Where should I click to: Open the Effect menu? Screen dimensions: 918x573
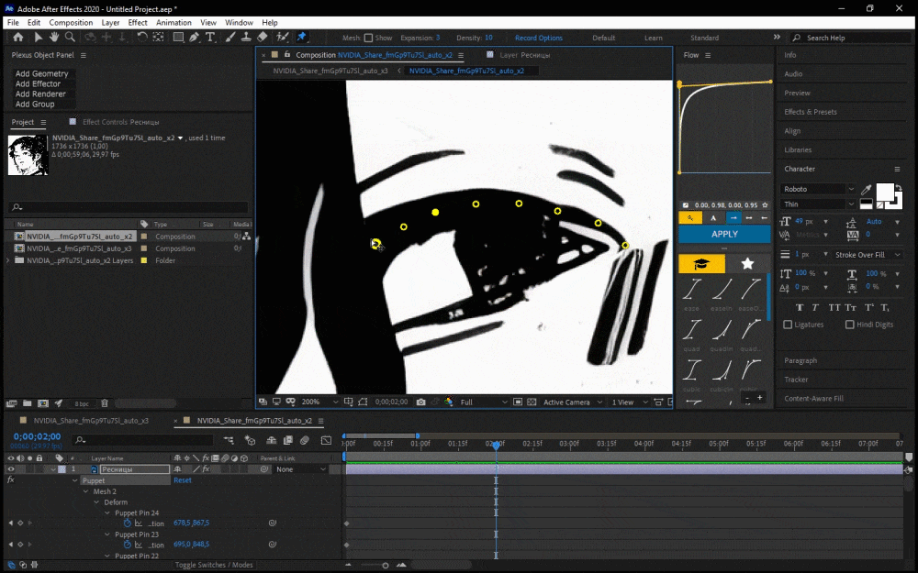[x=138, y=23]
